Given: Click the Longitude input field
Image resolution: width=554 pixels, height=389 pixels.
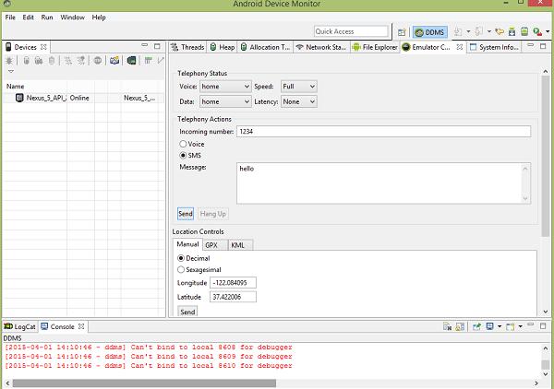Looking at the screenshot, I should (x=234, y=283).
